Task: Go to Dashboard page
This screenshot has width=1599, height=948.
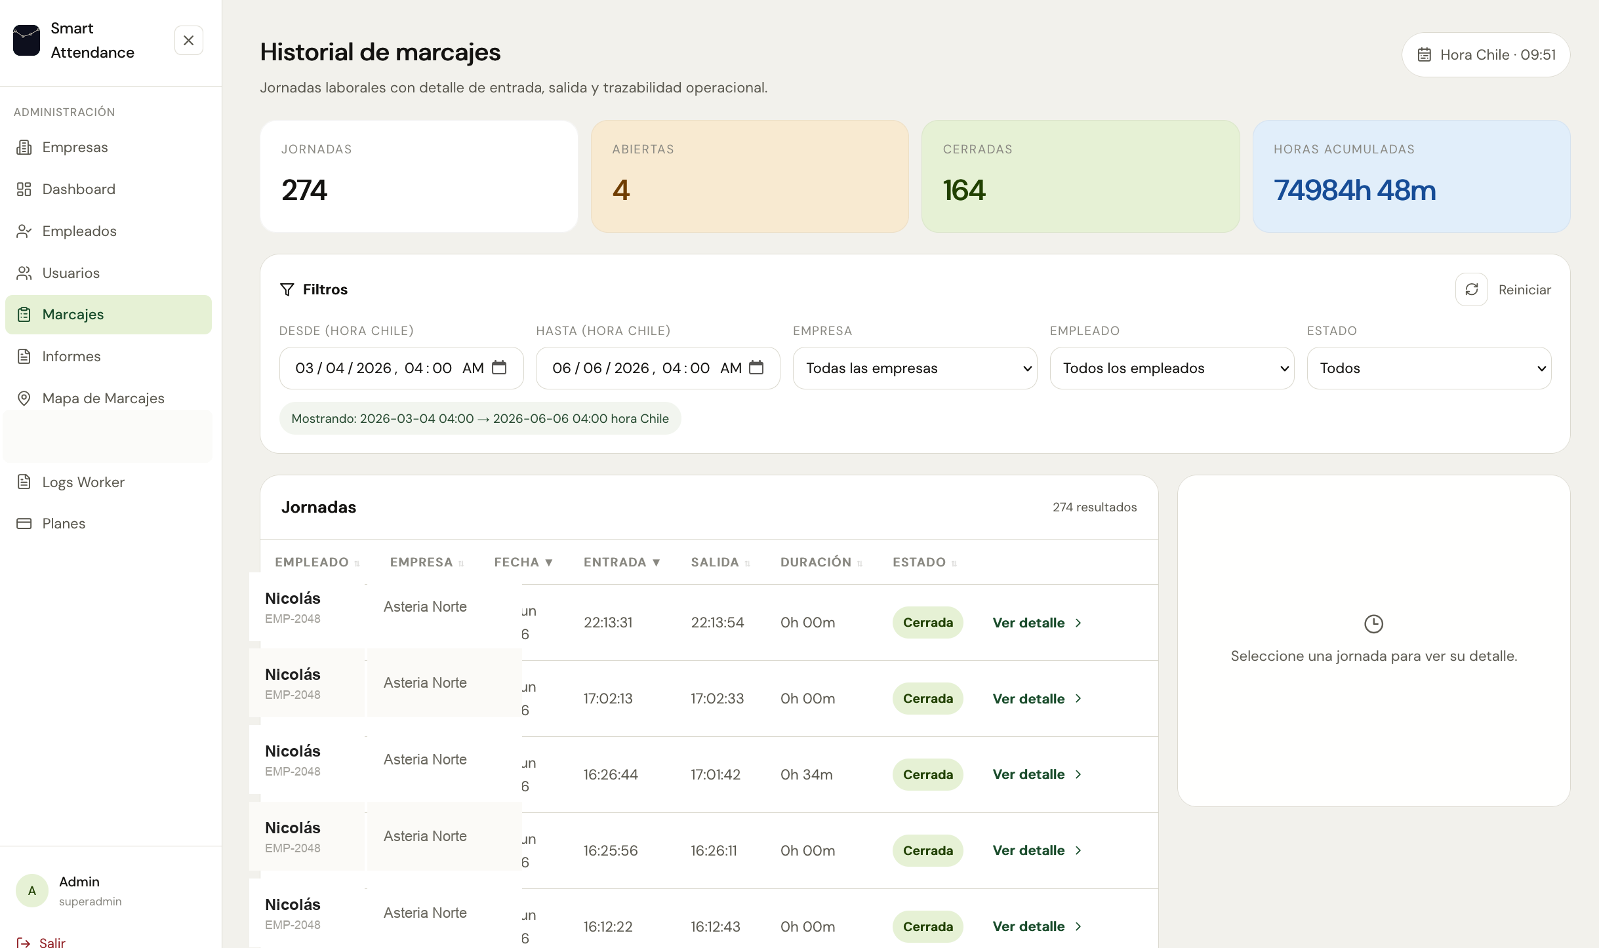Action: click(x=108, y=189)
